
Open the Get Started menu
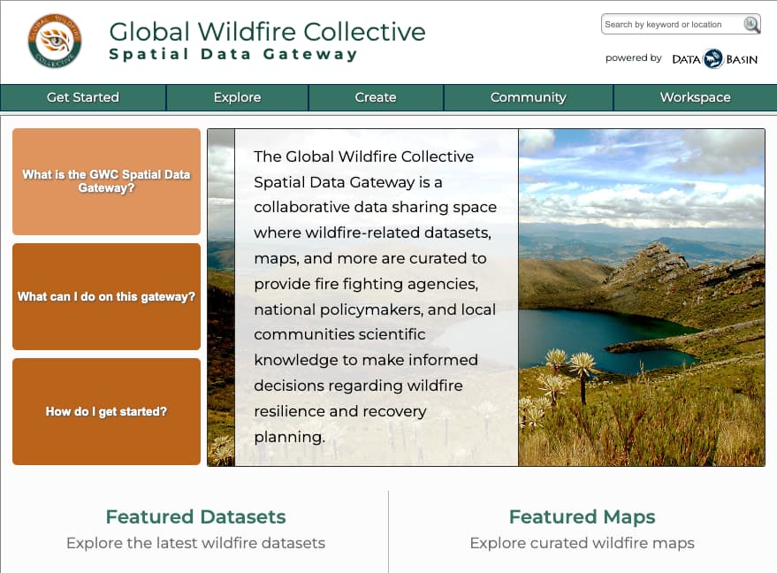pyautogui.click(x=83, y=97)
